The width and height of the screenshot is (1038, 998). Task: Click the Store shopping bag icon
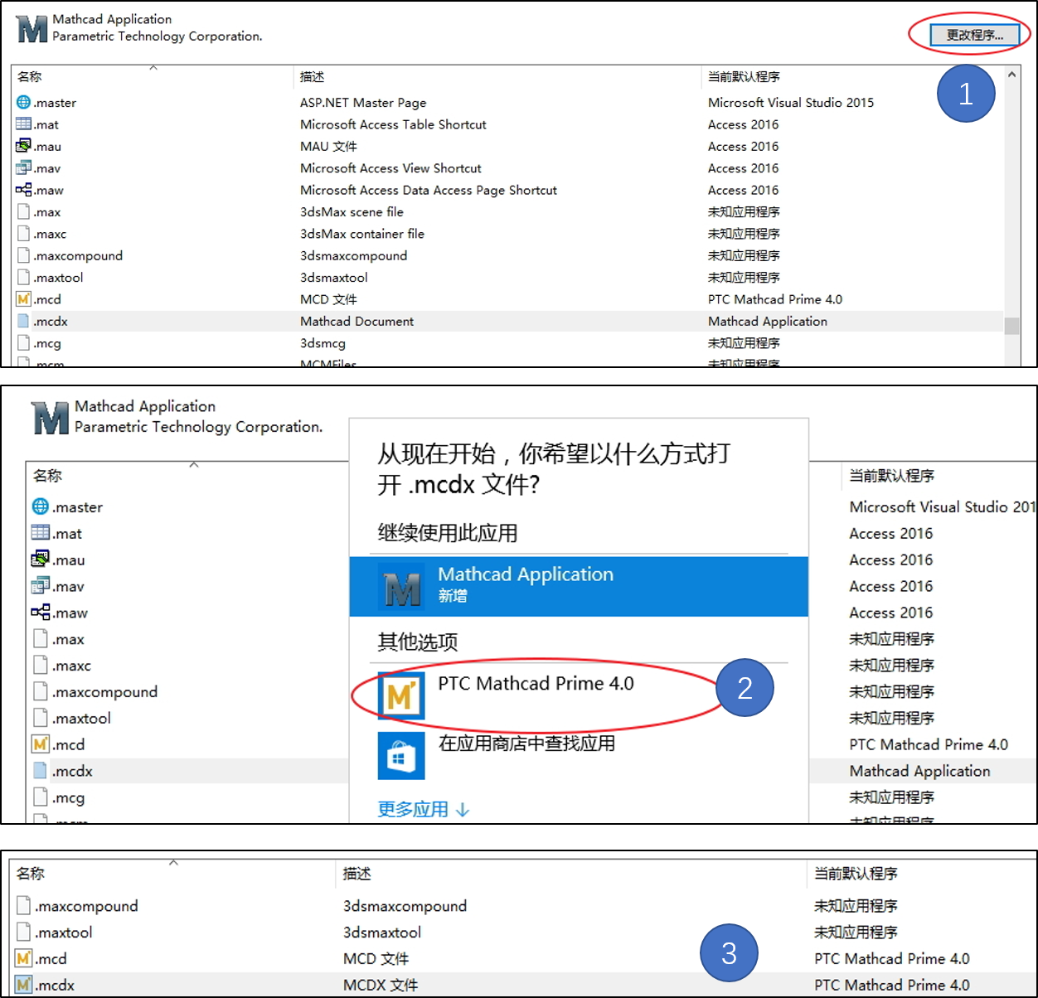[x=401, y=755]
